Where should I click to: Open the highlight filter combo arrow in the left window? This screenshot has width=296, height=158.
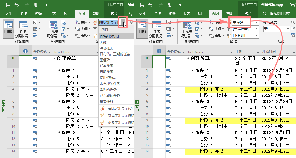point(123,23)
